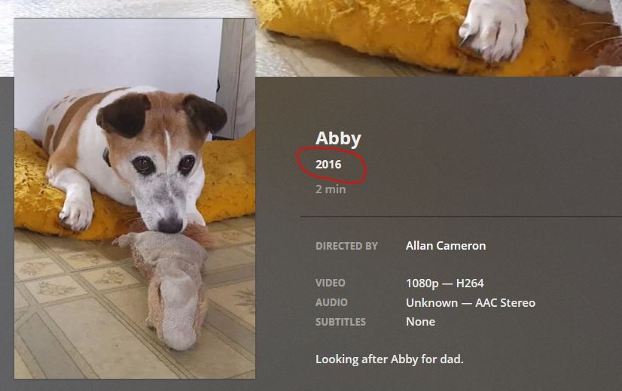The image size is (622, 391).
Task: Select the AUDIO label
Action: 331,302
